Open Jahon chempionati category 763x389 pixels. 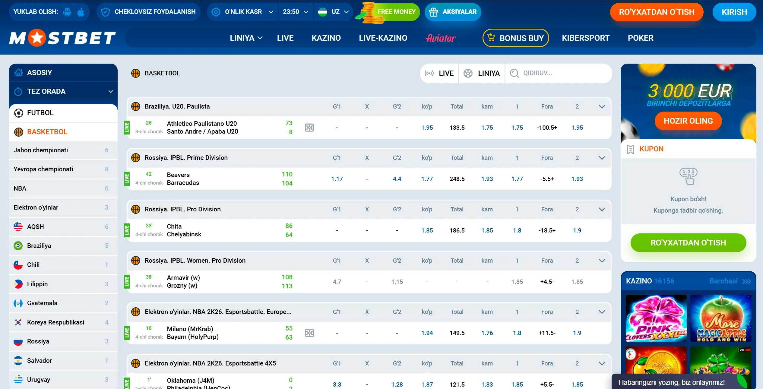63,150
